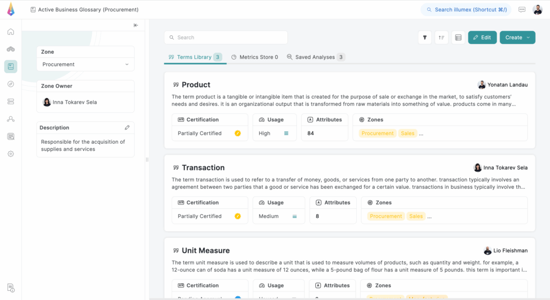Expand the Create button dropdown arrow
The width and height of the screenshot is (550, 300).
click(x=529, y=38)
